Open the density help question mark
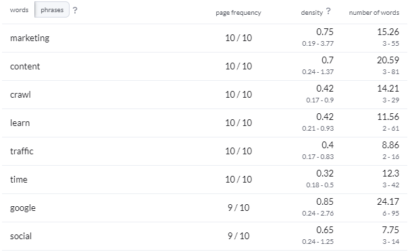Viewport: 410px width, 252px height. [328, 11]
